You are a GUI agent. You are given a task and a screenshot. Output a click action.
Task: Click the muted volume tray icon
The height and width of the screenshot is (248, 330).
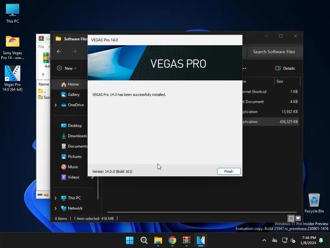pyautogui.click(x=293, y=240)
